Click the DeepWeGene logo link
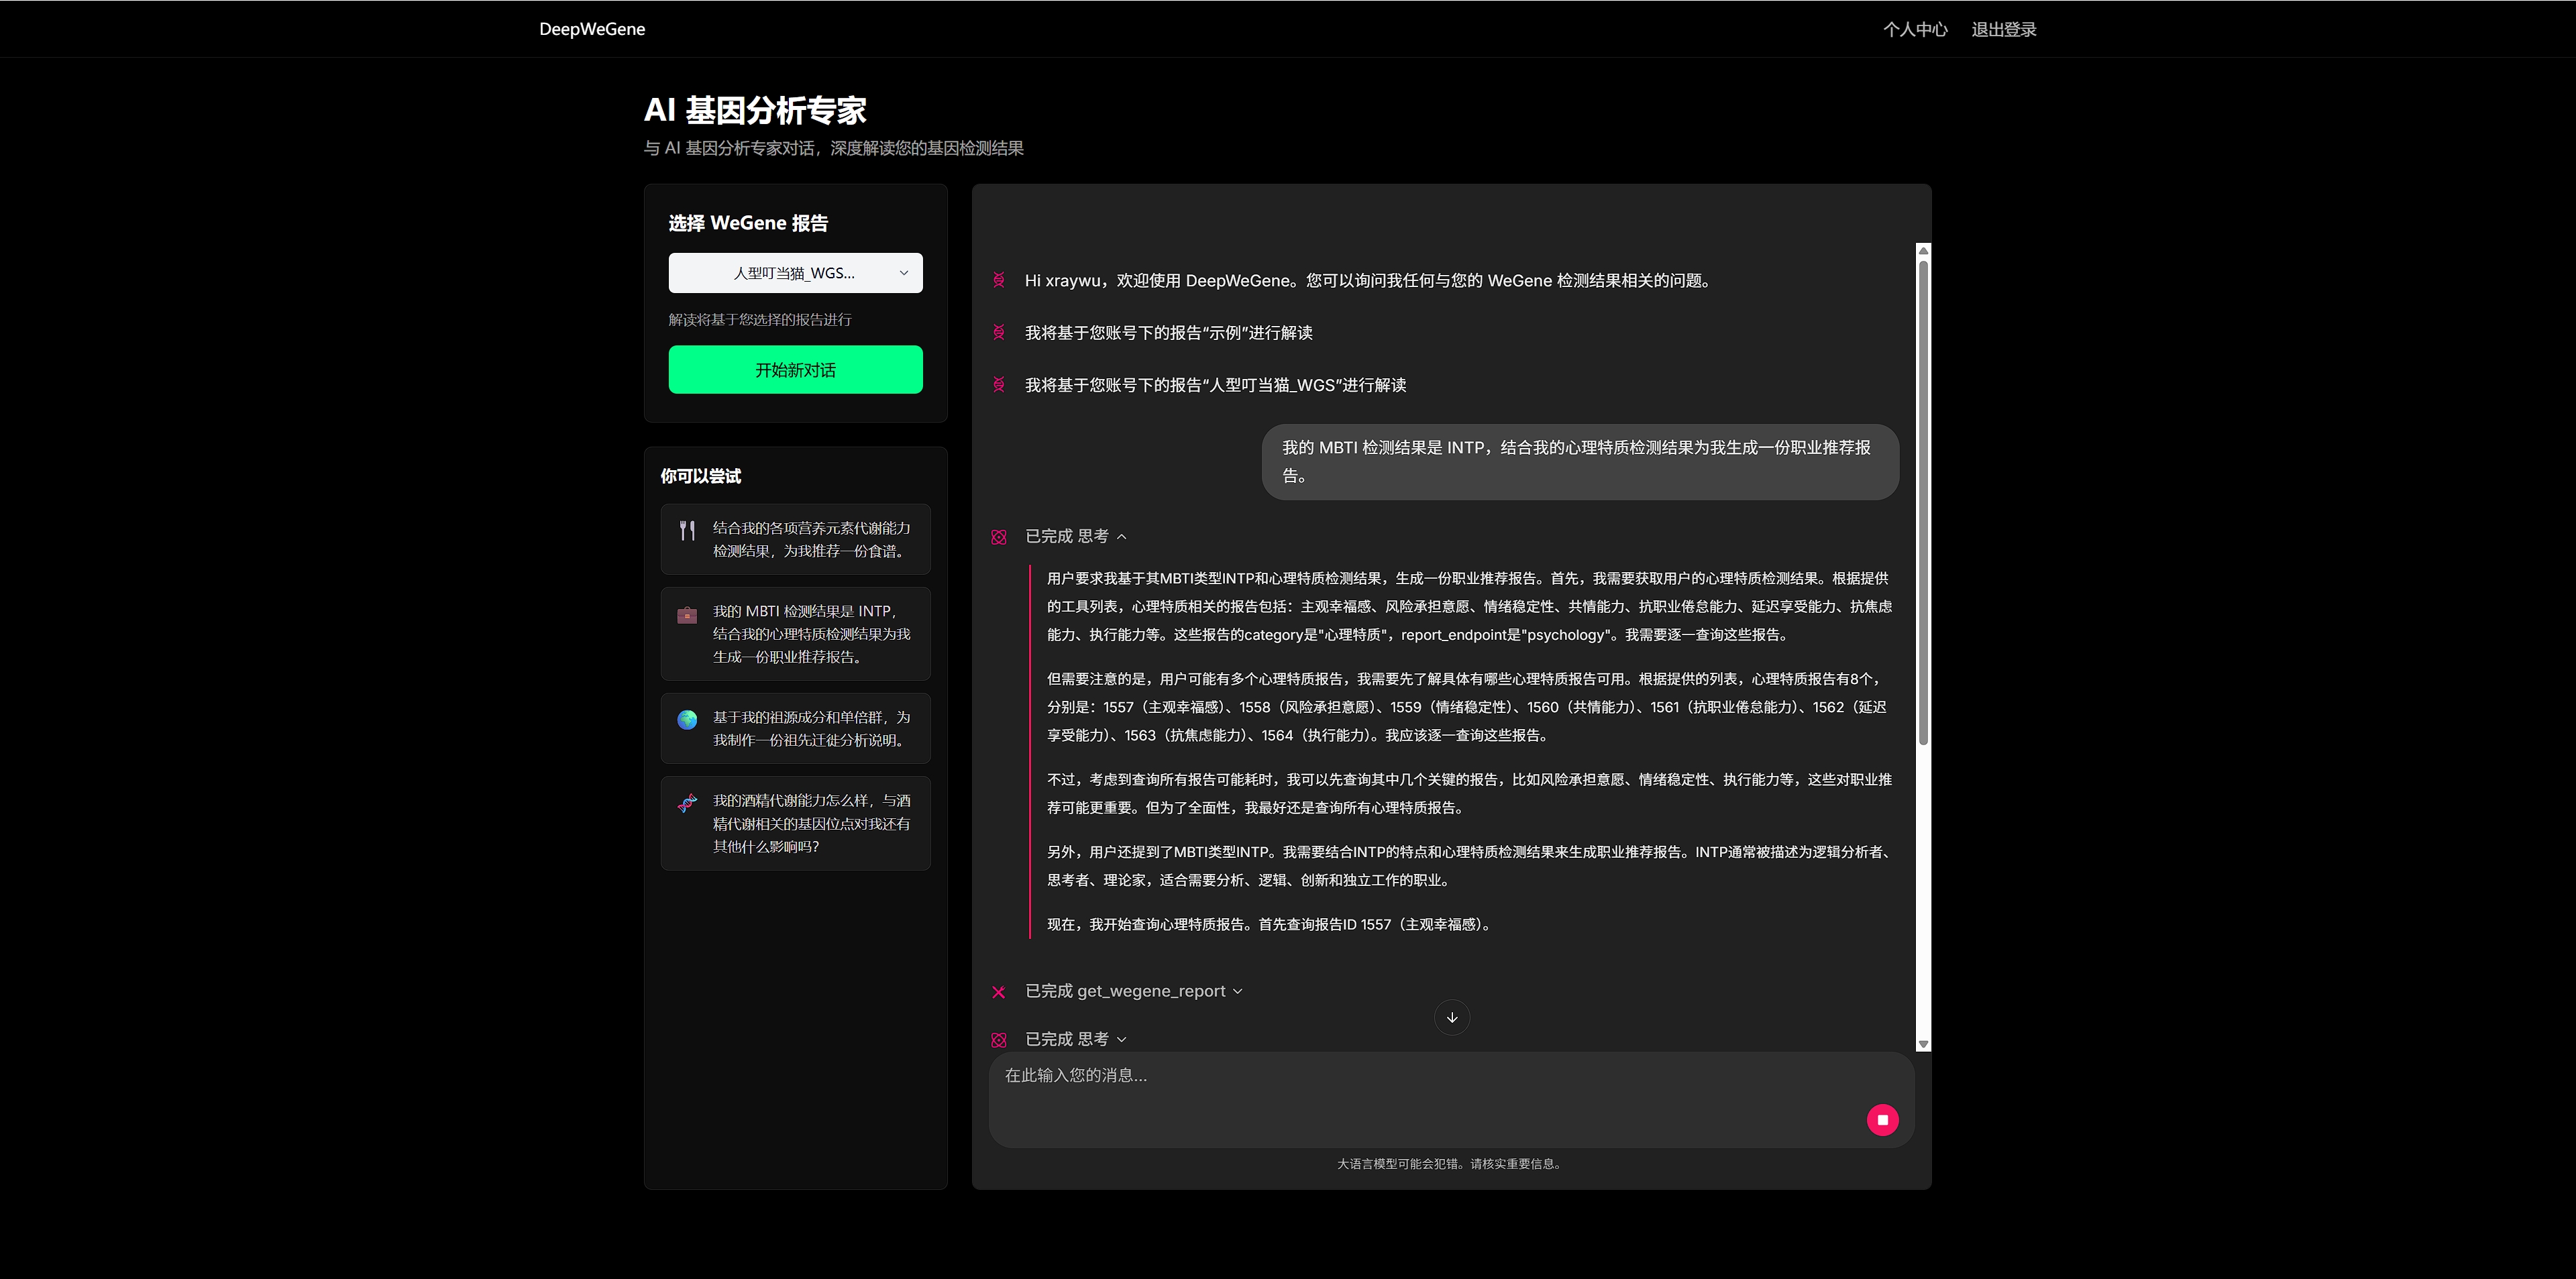This screenshot has width=2576, height=1279. (592, 29)
